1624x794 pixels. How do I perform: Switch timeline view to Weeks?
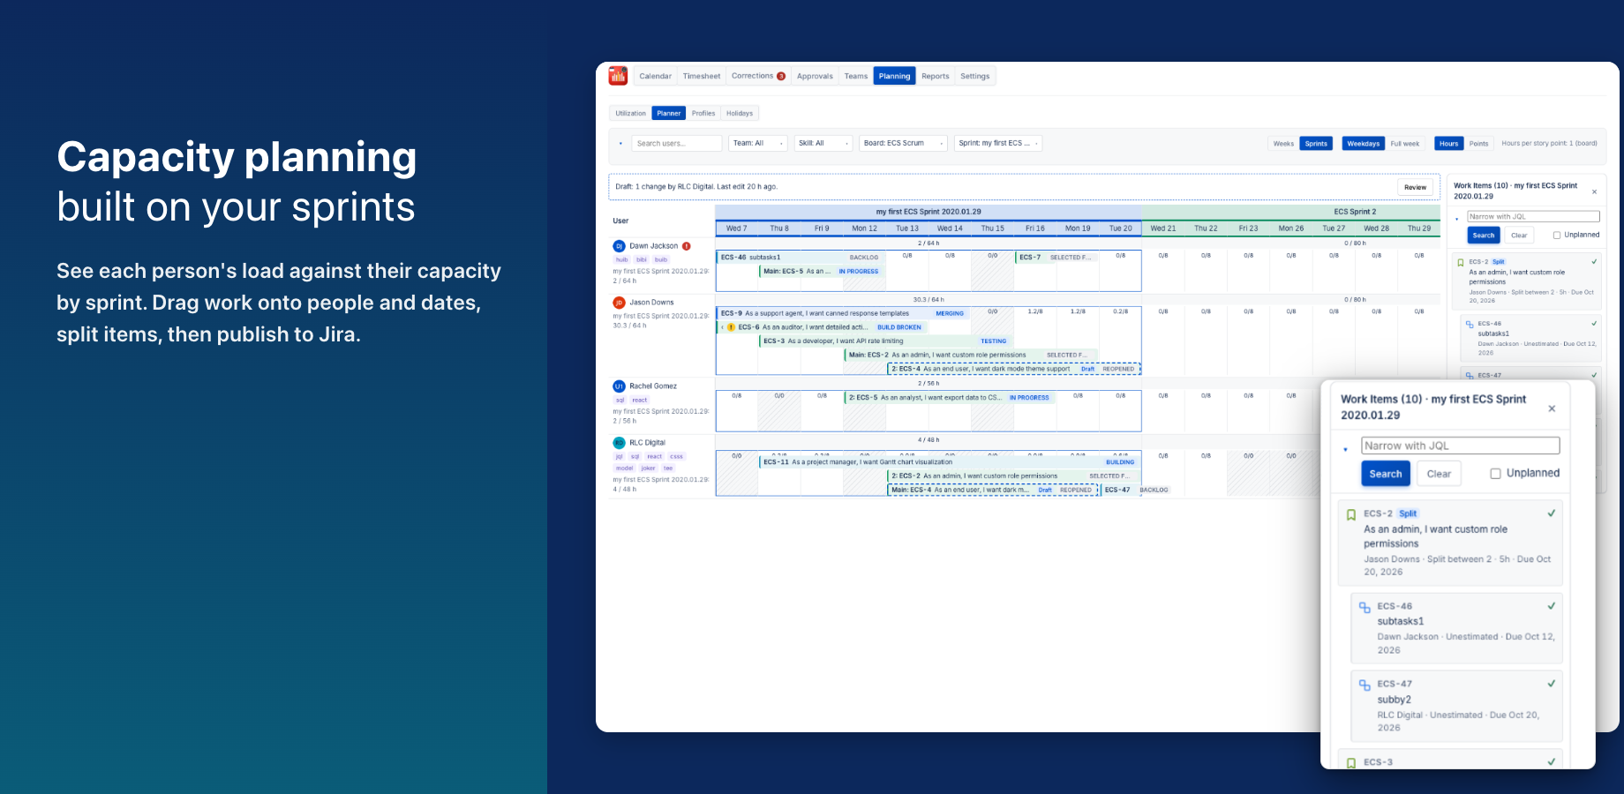click(x=1283, y=144)
